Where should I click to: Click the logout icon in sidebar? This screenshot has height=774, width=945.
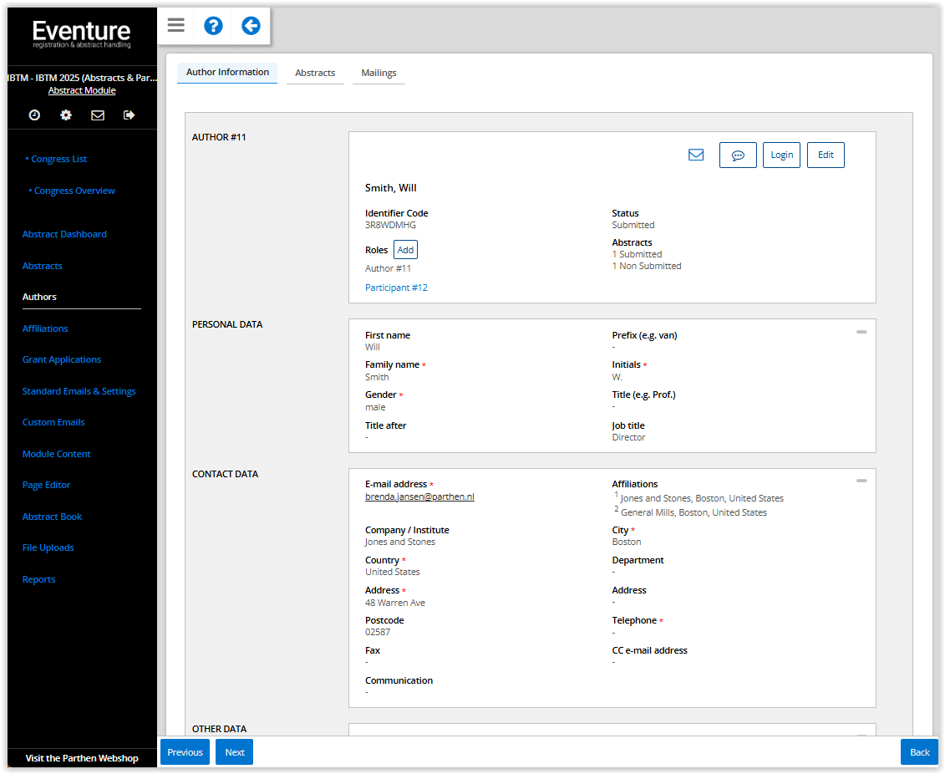coord(129,115)
